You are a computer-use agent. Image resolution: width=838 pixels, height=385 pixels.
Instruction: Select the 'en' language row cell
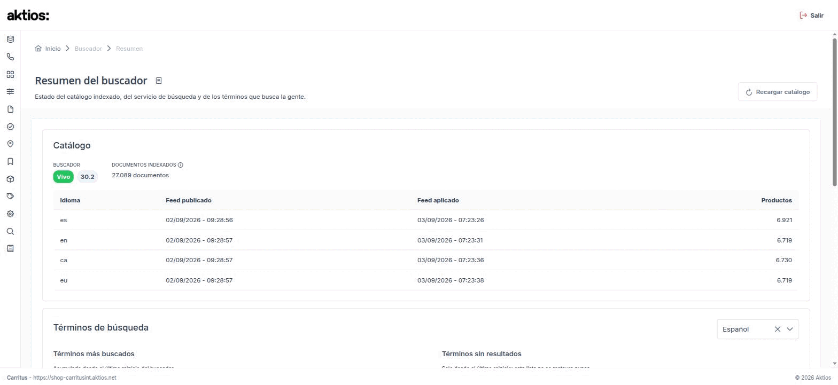coord(64,240)
